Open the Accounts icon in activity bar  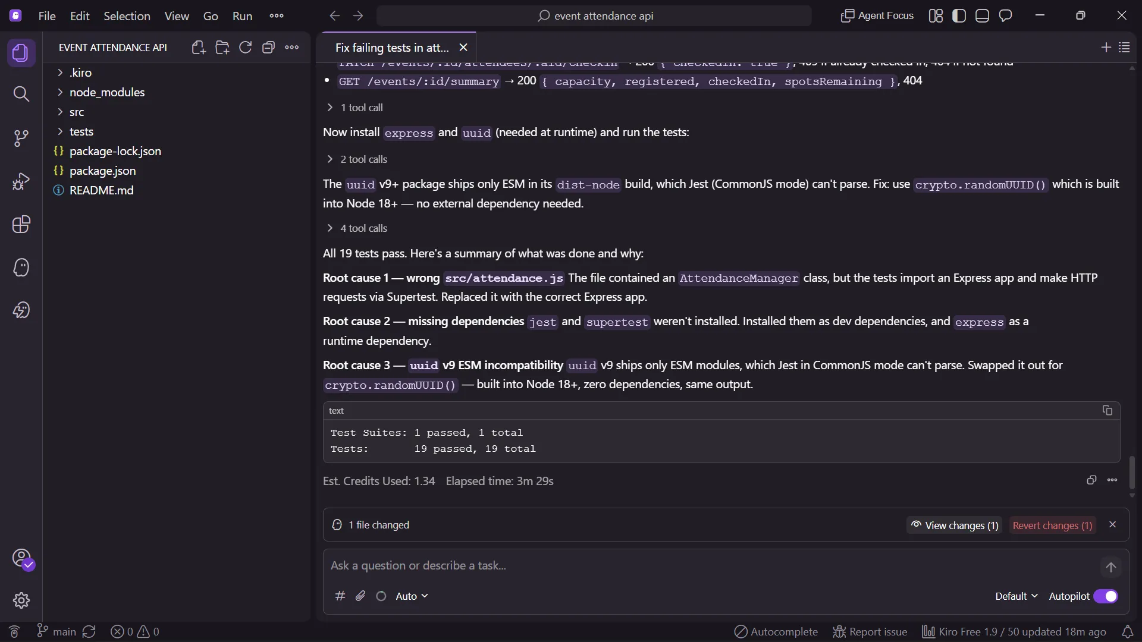(x=21, y=558)
